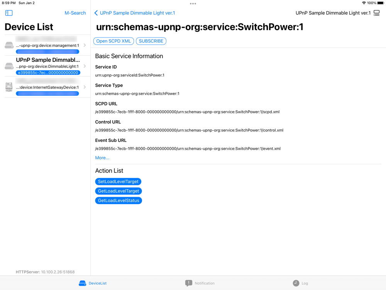Select the InternetGatewayDevice icon

9,87
